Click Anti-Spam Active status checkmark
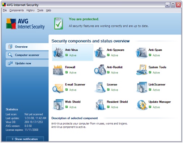This screenshot has width=183, height=143. (150, 55)
